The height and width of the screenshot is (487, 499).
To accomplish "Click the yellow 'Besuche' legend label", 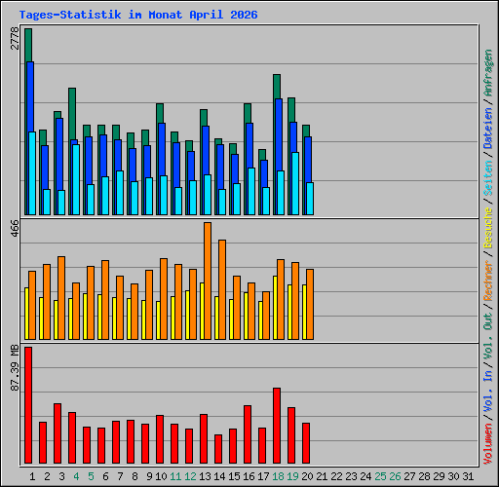I will pos(488,228).
